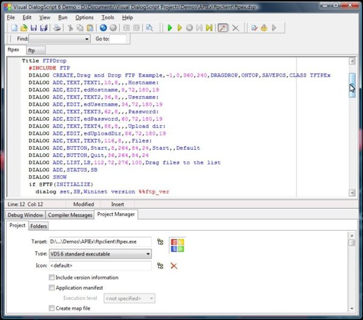This screenshot has width=363, height=320.
Task: Browse for an Icon file
Action: (160, 266)
